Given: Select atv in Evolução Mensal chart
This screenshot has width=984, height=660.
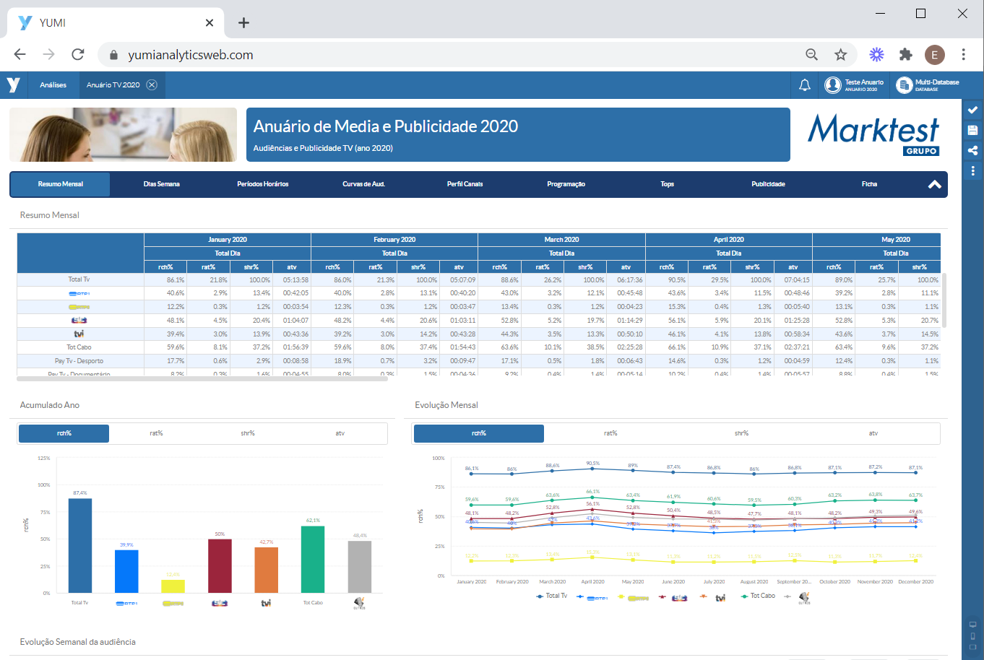Looking at the screenshot, I should [x=873, y=433].
